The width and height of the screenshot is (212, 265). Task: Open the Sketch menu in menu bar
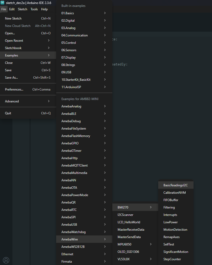pos(22,9)
